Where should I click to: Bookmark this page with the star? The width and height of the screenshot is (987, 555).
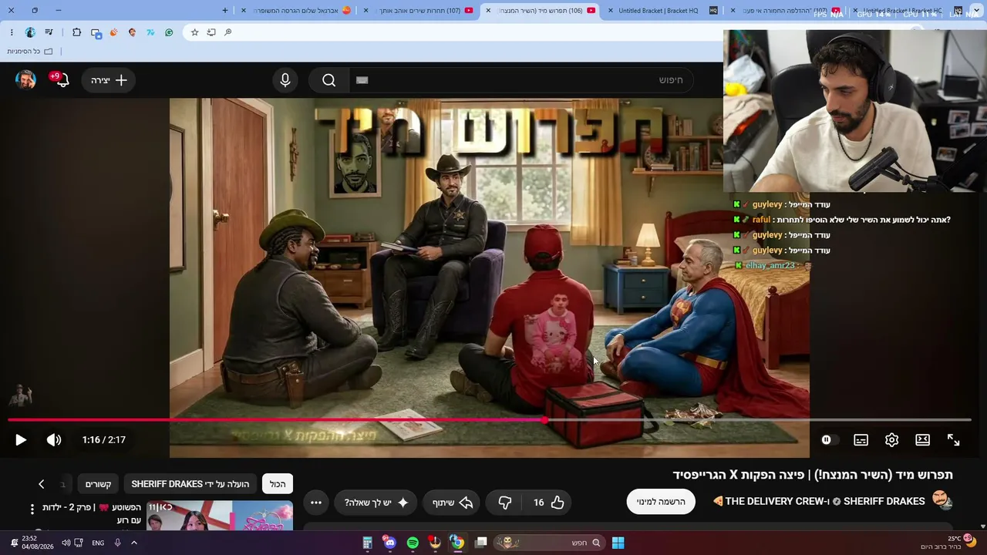point(194,32)
